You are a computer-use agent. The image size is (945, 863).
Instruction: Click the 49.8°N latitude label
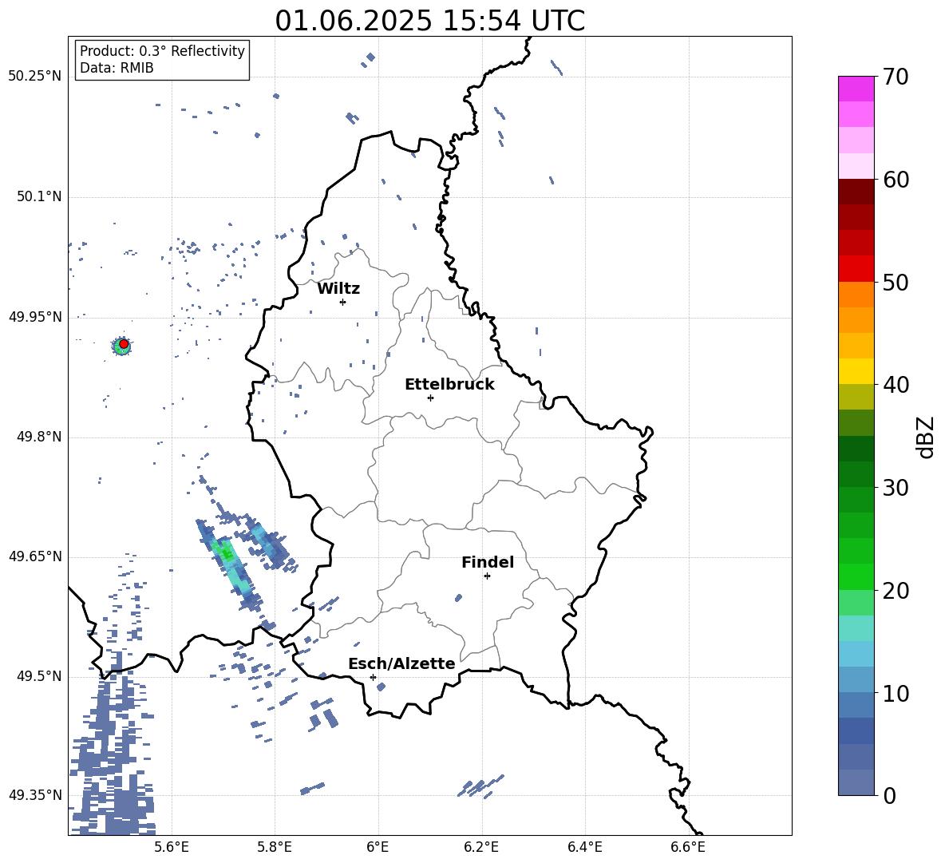point(39,437)
